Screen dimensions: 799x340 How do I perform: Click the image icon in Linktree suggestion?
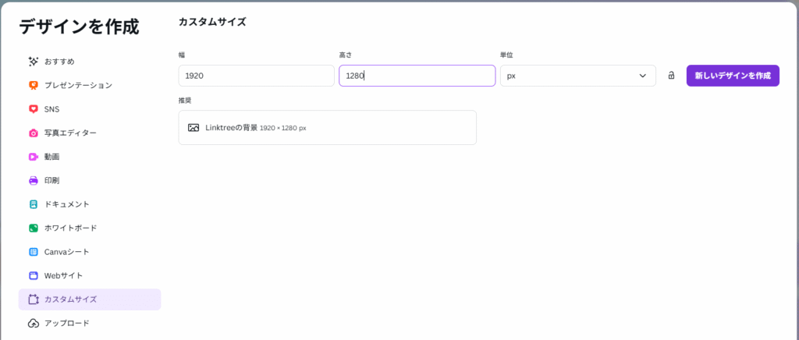tap(194, 128)
